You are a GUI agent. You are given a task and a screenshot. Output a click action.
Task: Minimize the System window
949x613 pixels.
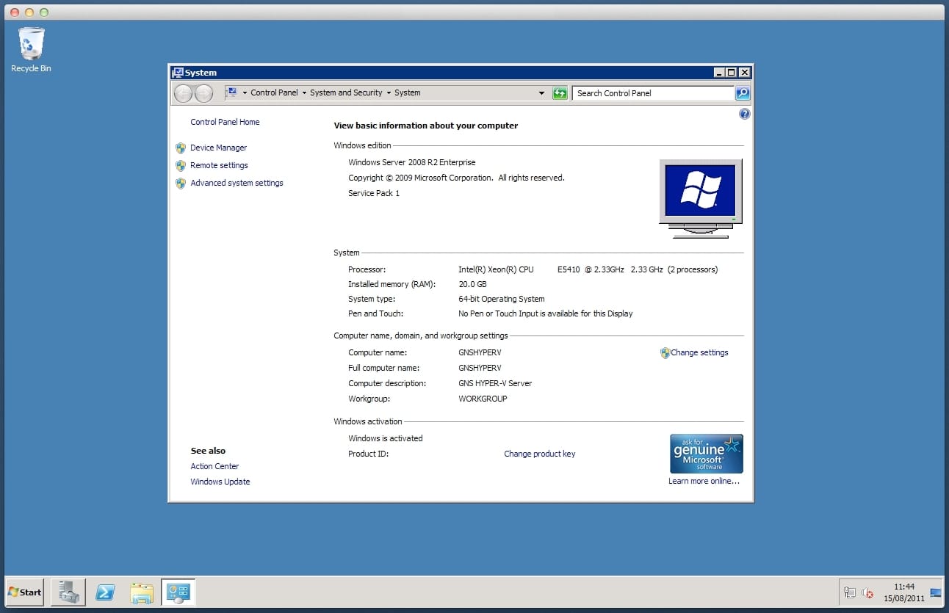pos(718,73)
